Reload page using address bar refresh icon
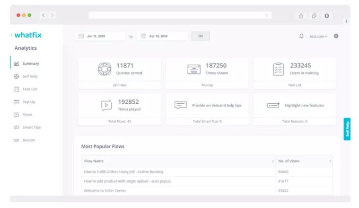This screenshot has width=359, height=208. (x=266, y=15)
